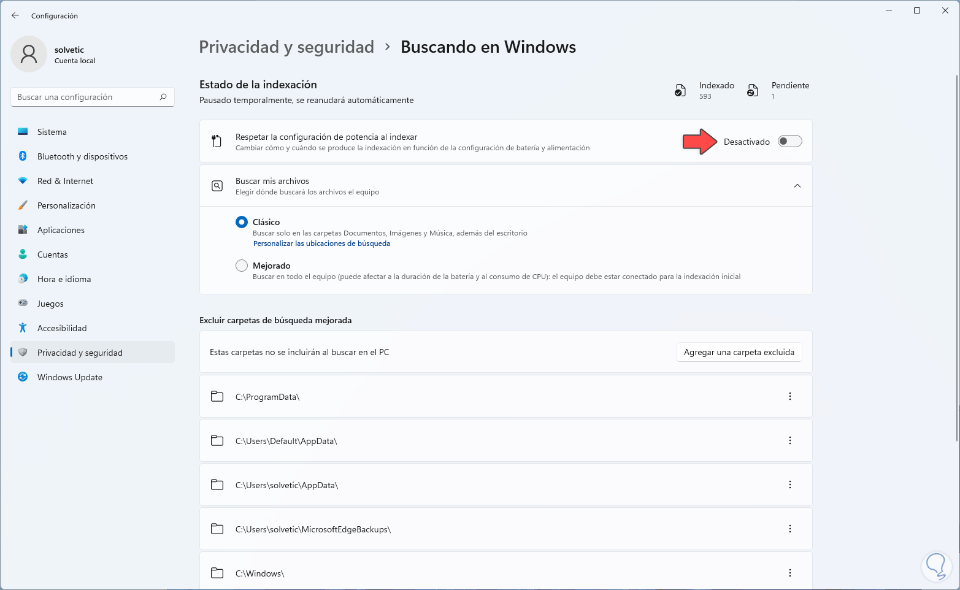The image size is (960, 590).
Task: Click the Windows Update icon
Action: (x=23, y=377)
